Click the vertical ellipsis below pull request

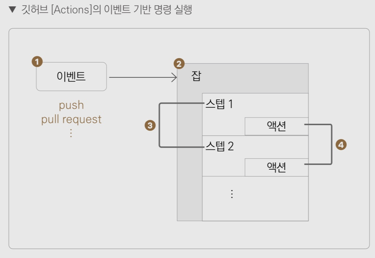(x=71, y=133)
